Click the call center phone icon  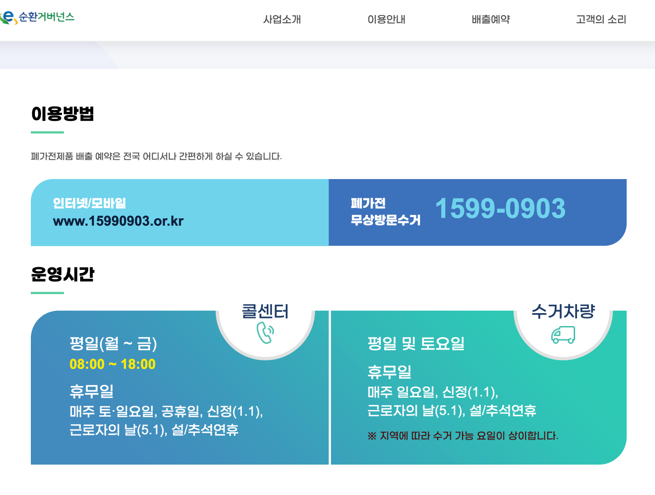click(265, 333)
